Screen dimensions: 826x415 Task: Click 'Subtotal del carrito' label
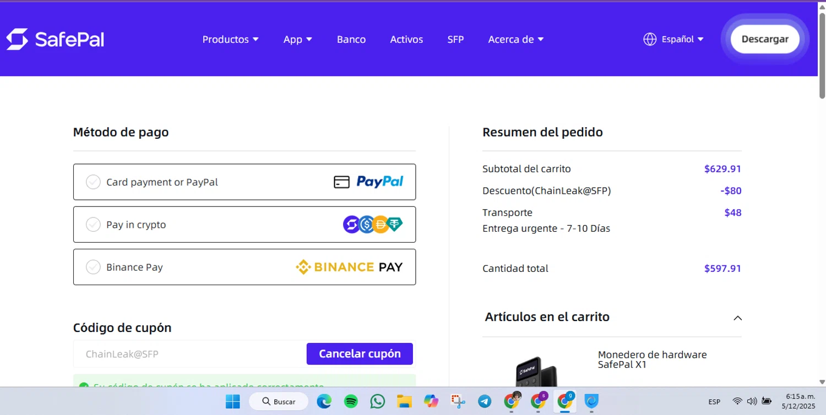point(526,169)
